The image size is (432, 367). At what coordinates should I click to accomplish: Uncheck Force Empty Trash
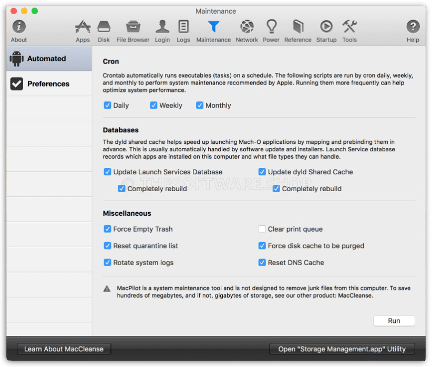click(x=107, y=229)
